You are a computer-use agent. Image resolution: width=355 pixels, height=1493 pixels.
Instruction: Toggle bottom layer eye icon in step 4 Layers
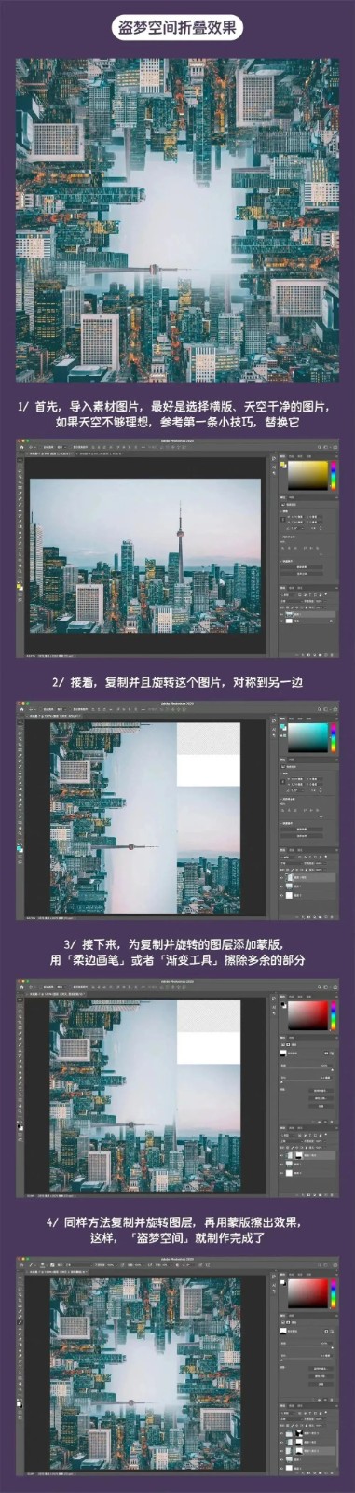[281, 1468]
